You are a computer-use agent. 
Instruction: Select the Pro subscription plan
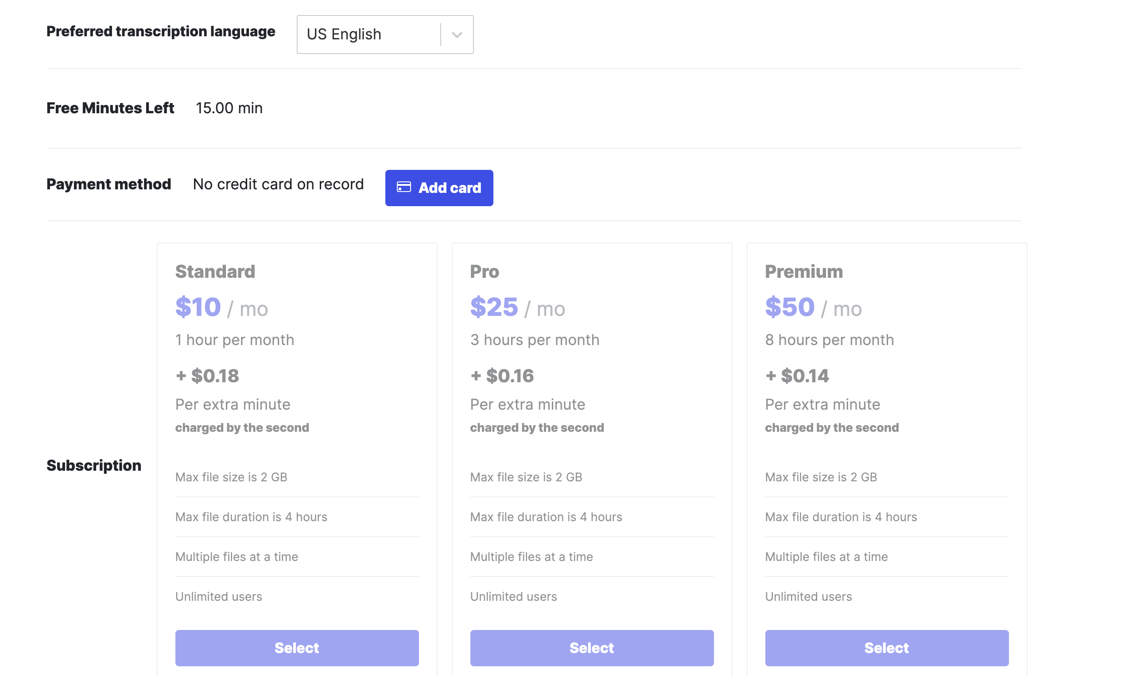[x=591, y=647]
